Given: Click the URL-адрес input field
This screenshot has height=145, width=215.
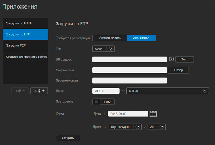Looking at the screenshot, I should click(129, 59).
